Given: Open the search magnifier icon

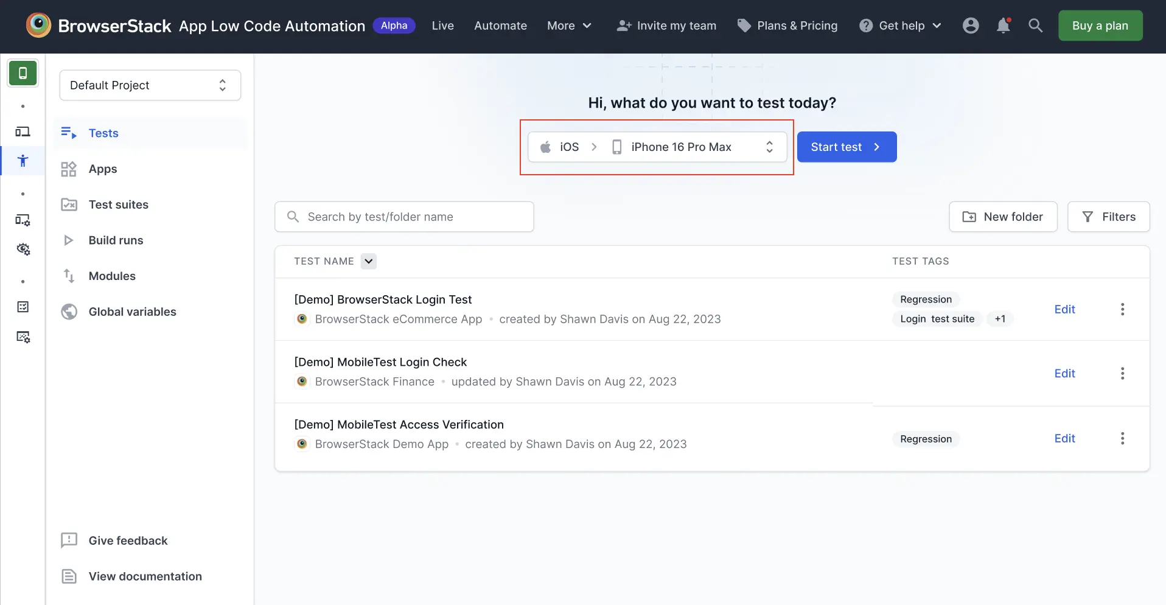Looking at the screenshot, I should click(1035, 26).
